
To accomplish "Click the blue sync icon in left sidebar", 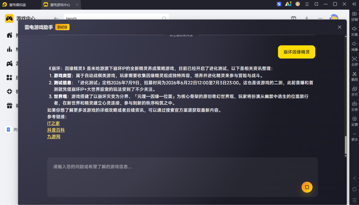I will point(8,130).
